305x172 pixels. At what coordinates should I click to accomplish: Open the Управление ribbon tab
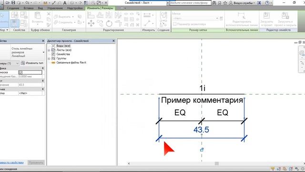coord(55,8)
